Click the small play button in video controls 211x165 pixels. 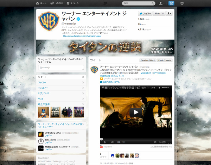[105, 142]
